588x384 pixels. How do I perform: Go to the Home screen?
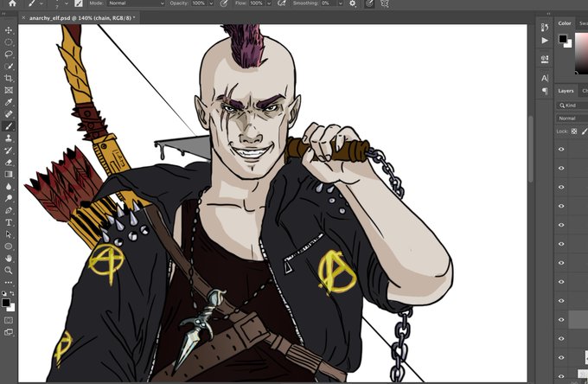12,3
